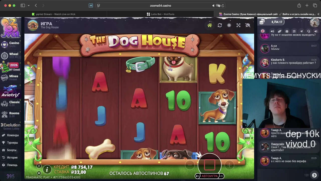The height and width of the screenshot is (181, 321).
Task: Switch to the Lotto Bot - KickTools tab
Action: 160,14
